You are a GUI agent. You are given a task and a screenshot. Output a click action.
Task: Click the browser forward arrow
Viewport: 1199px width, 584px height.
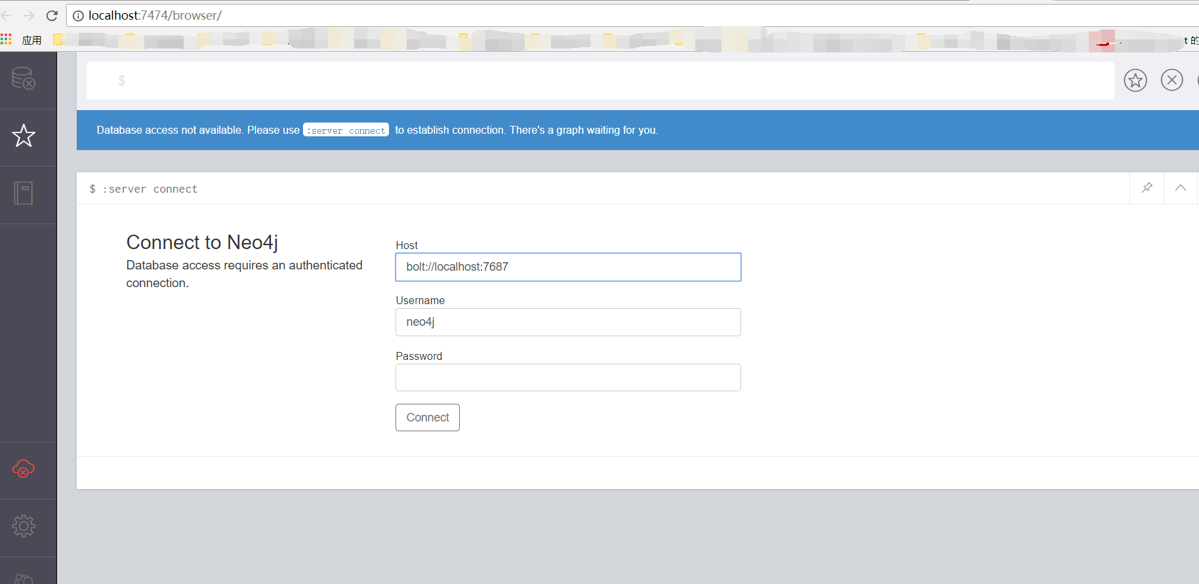coord(29,15)
